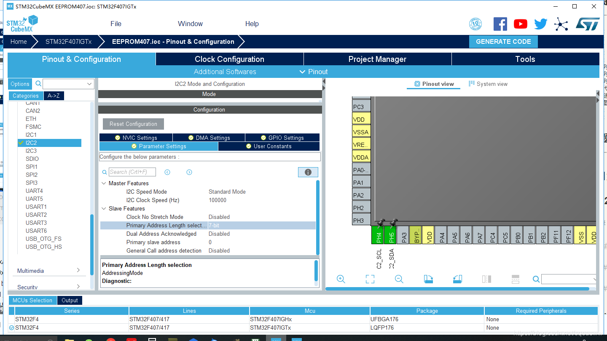Open pin search combo box dropdown
The width and height of the screenshot is (607, 341).
point(595,279)
